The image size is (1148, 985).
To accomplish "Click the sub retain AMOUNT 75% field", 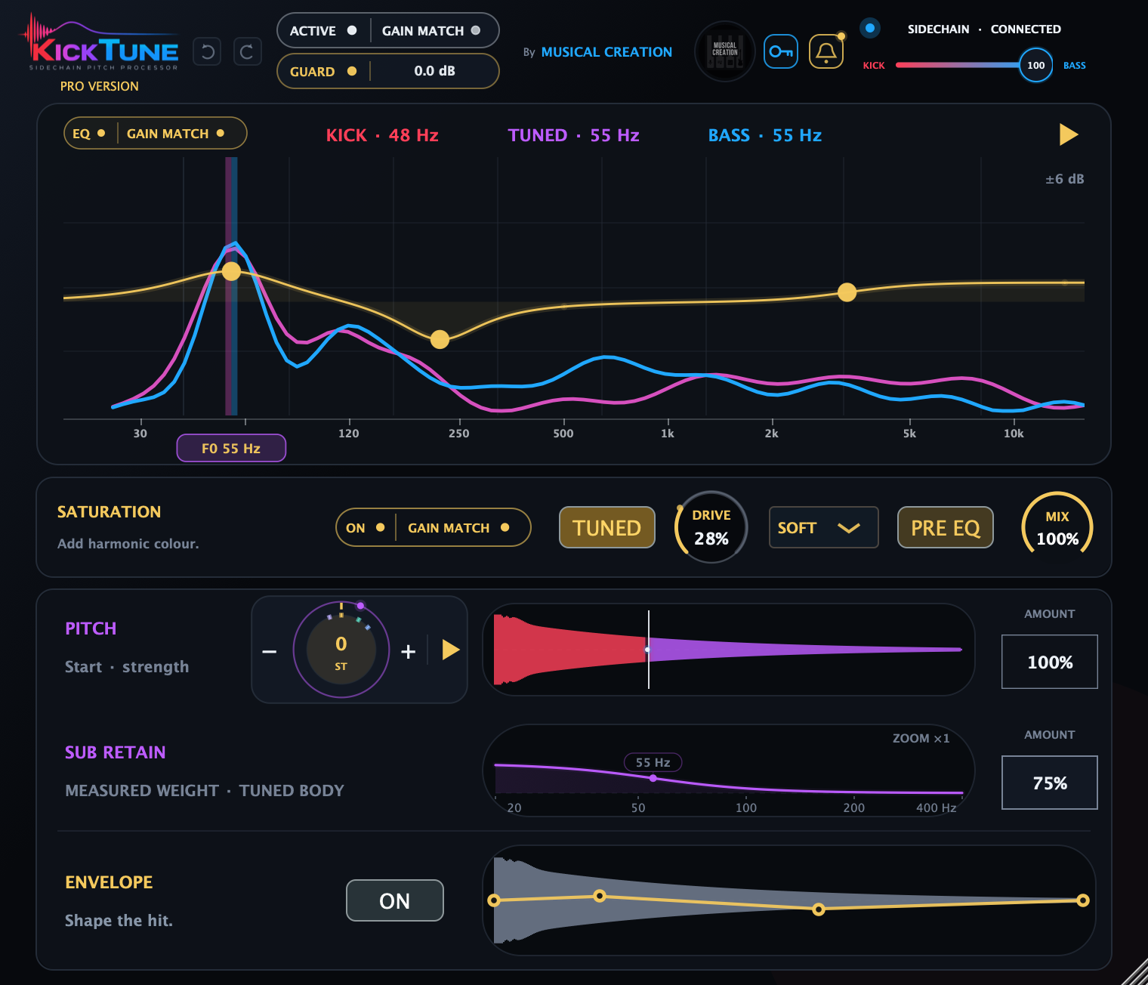I will pos(1049,783).
